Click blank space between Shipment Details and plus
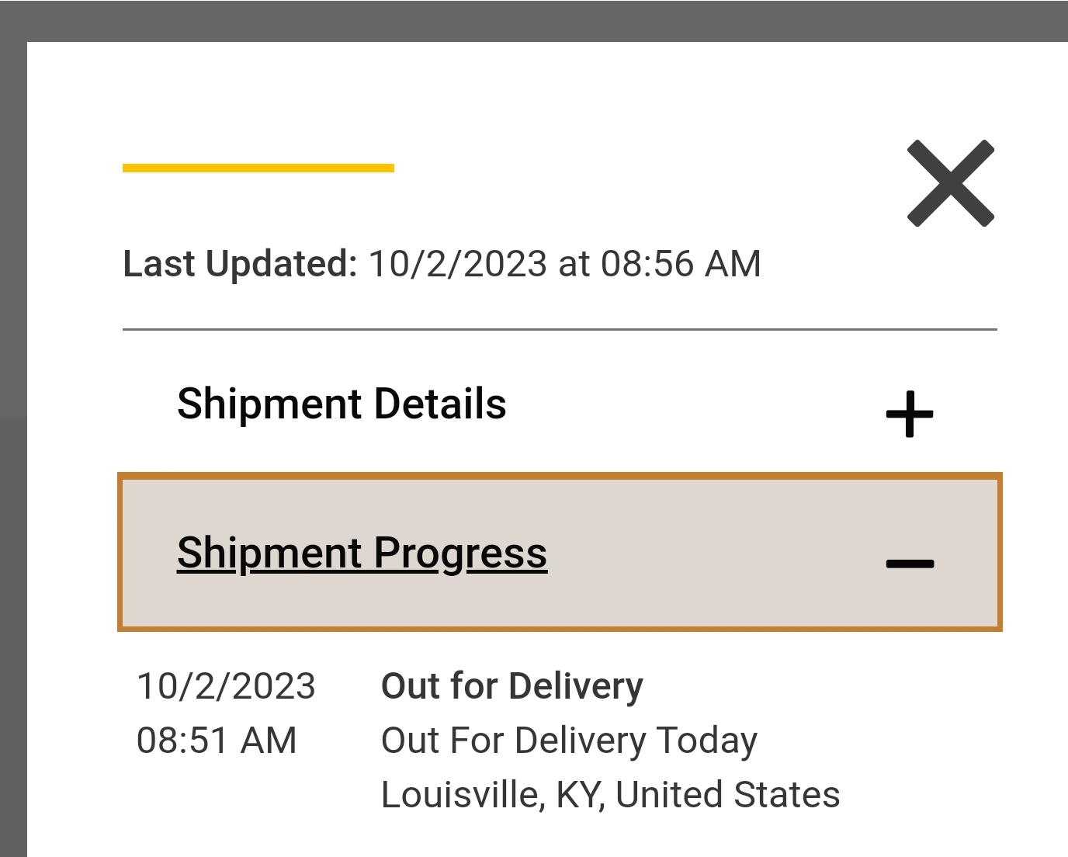 [691, 405]
